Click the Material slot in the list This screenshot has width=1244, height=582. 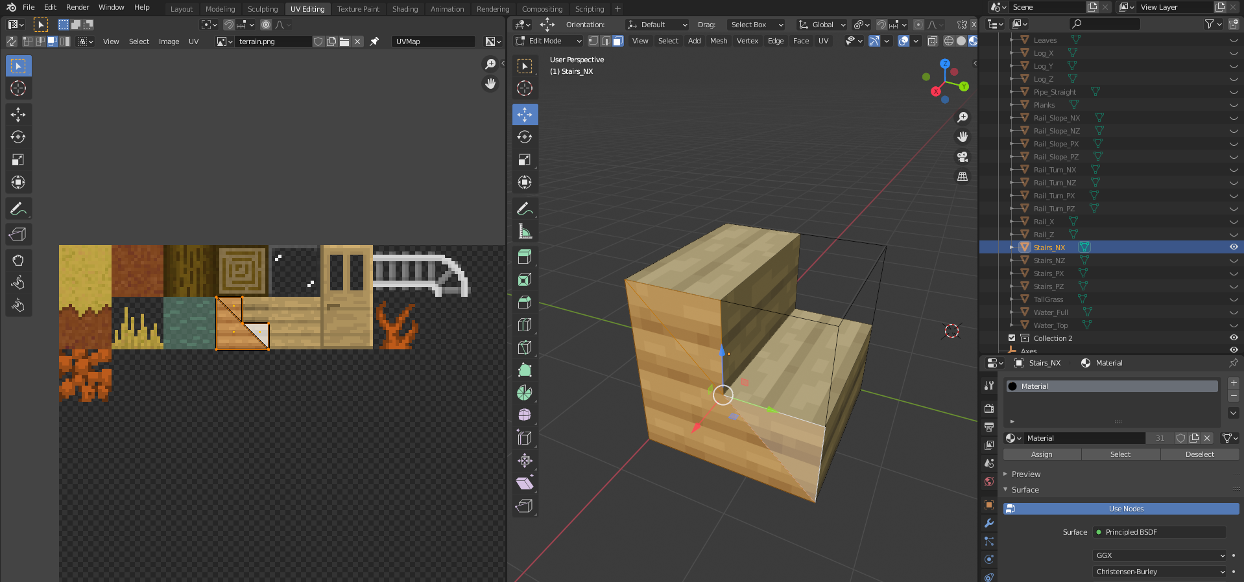(x=1112, y=386)
